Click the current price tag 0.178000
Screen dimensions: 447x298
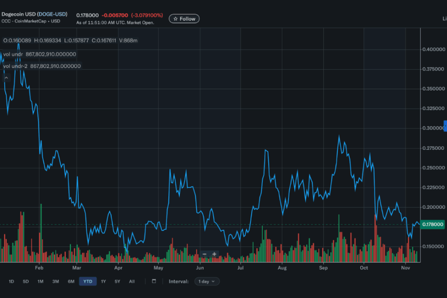click(x=432, y=225)
